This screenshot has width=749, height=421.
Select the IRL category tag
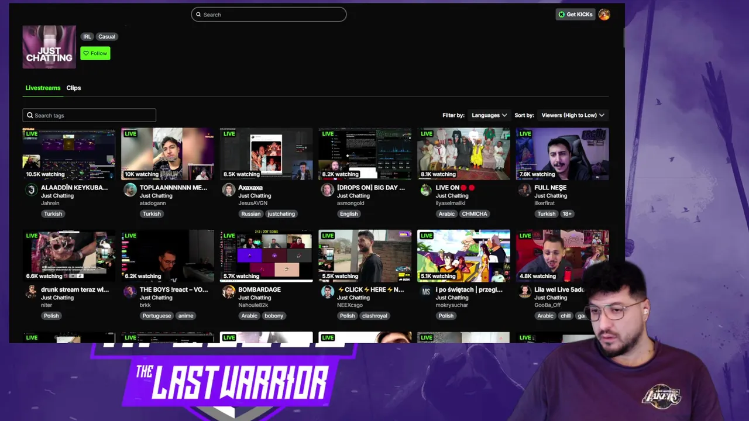(87, 36)
